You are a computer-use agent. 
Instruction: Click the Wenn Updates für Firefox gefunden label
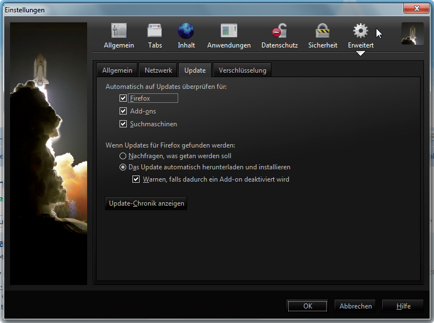pyautogui.click(x=170, y=145)
